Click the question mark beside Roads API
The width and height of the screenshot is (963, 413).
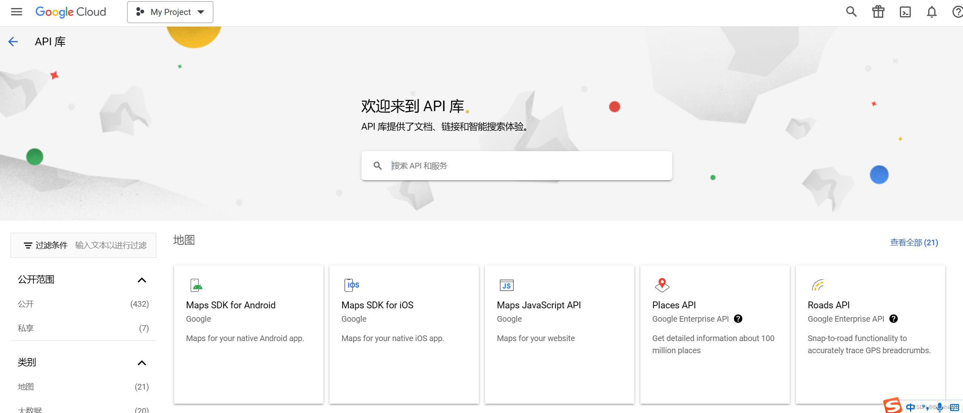pos(894,319)
